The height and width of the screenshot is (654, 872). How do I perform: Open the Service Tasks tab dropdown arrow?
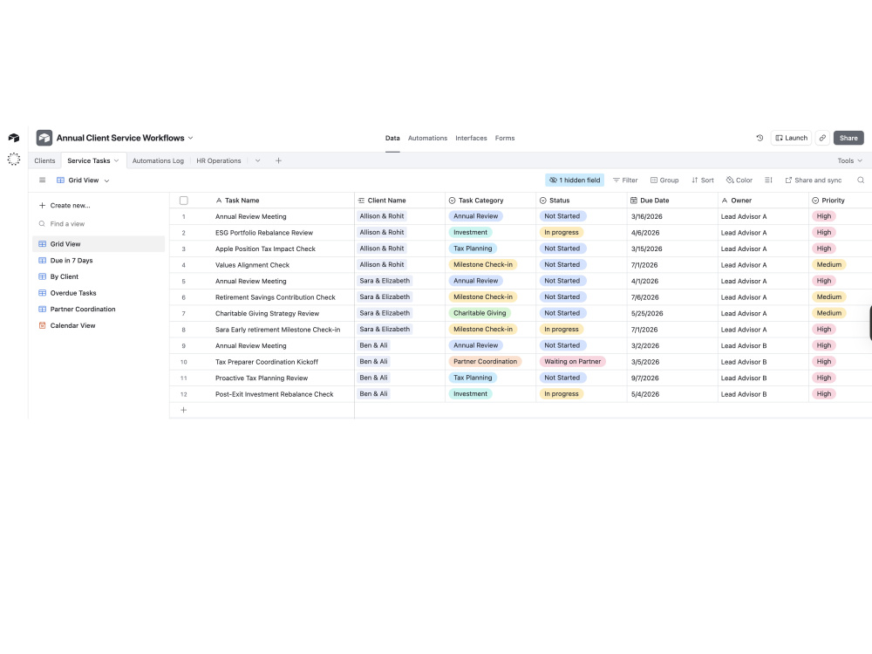click(116, 160)
